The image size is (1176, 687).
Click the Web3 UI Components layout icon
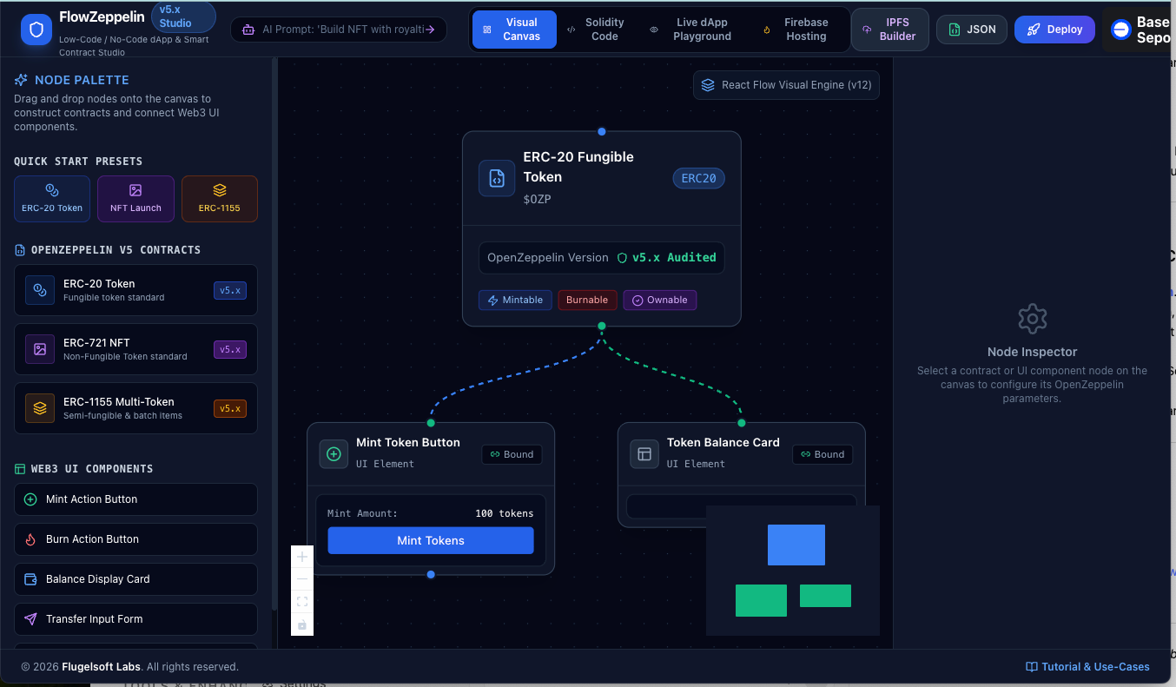point(20,469)
